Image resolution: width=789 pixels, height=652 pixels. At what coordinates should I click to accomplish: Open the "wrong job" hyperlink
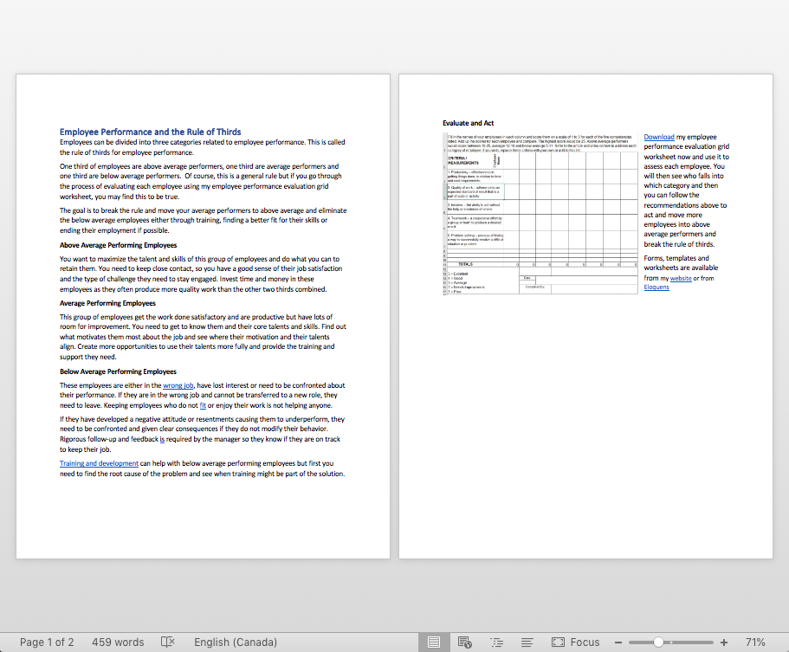[178, 385]
